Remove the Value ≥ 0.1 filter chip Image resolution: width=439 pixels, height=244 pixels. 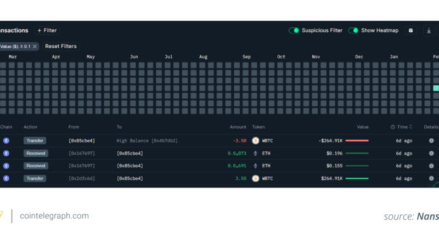click(x=35, y=47)
